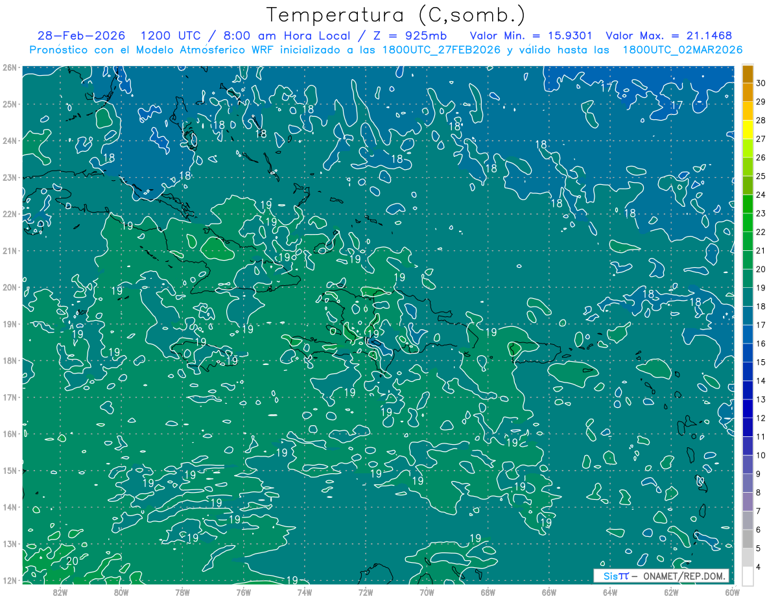This screenshot has width=778, height=601.
Task: Select the "1800UTC_02MAR2026" valid-until time
Action: 682,50
